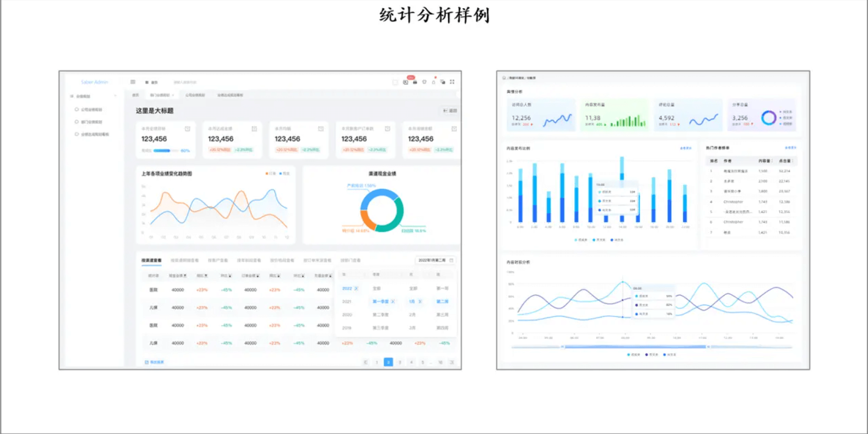Screen dimensions: 868x434
Task: Click the back button right of 这里是大标题
Action: click(450, 110)
